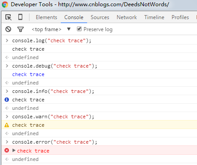Select the yellow warning 'check trace' message
197x165 pixels.
[x=28, y=125]
